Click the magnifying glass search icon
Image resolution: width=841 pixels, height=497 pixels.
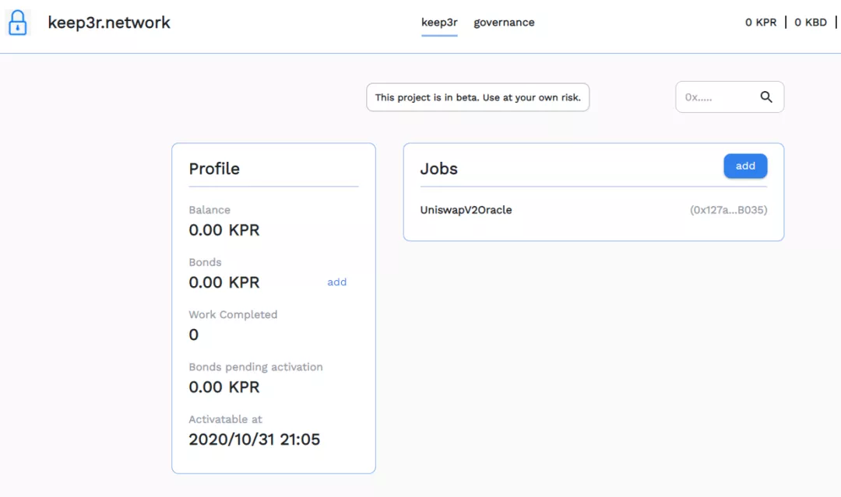coord(766,97)
